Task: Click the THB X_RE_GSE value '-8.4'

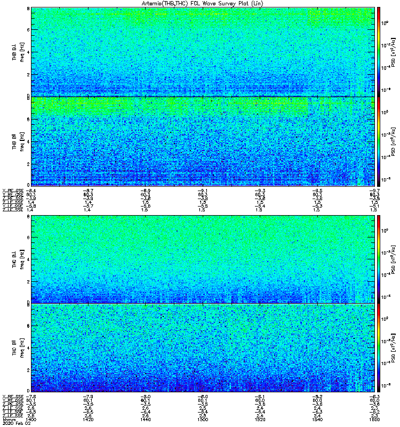Action: 31,191
